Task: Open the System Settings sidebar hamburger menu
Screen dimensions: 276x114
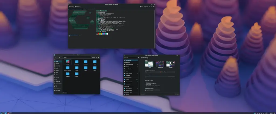Action: pyautogui.click(x=138, y=58)
